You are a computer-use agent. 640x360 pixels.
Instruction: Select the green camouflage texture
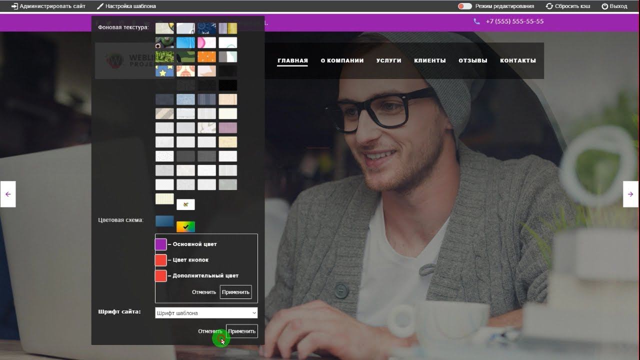pyautogui.click(x=185, y=57)
